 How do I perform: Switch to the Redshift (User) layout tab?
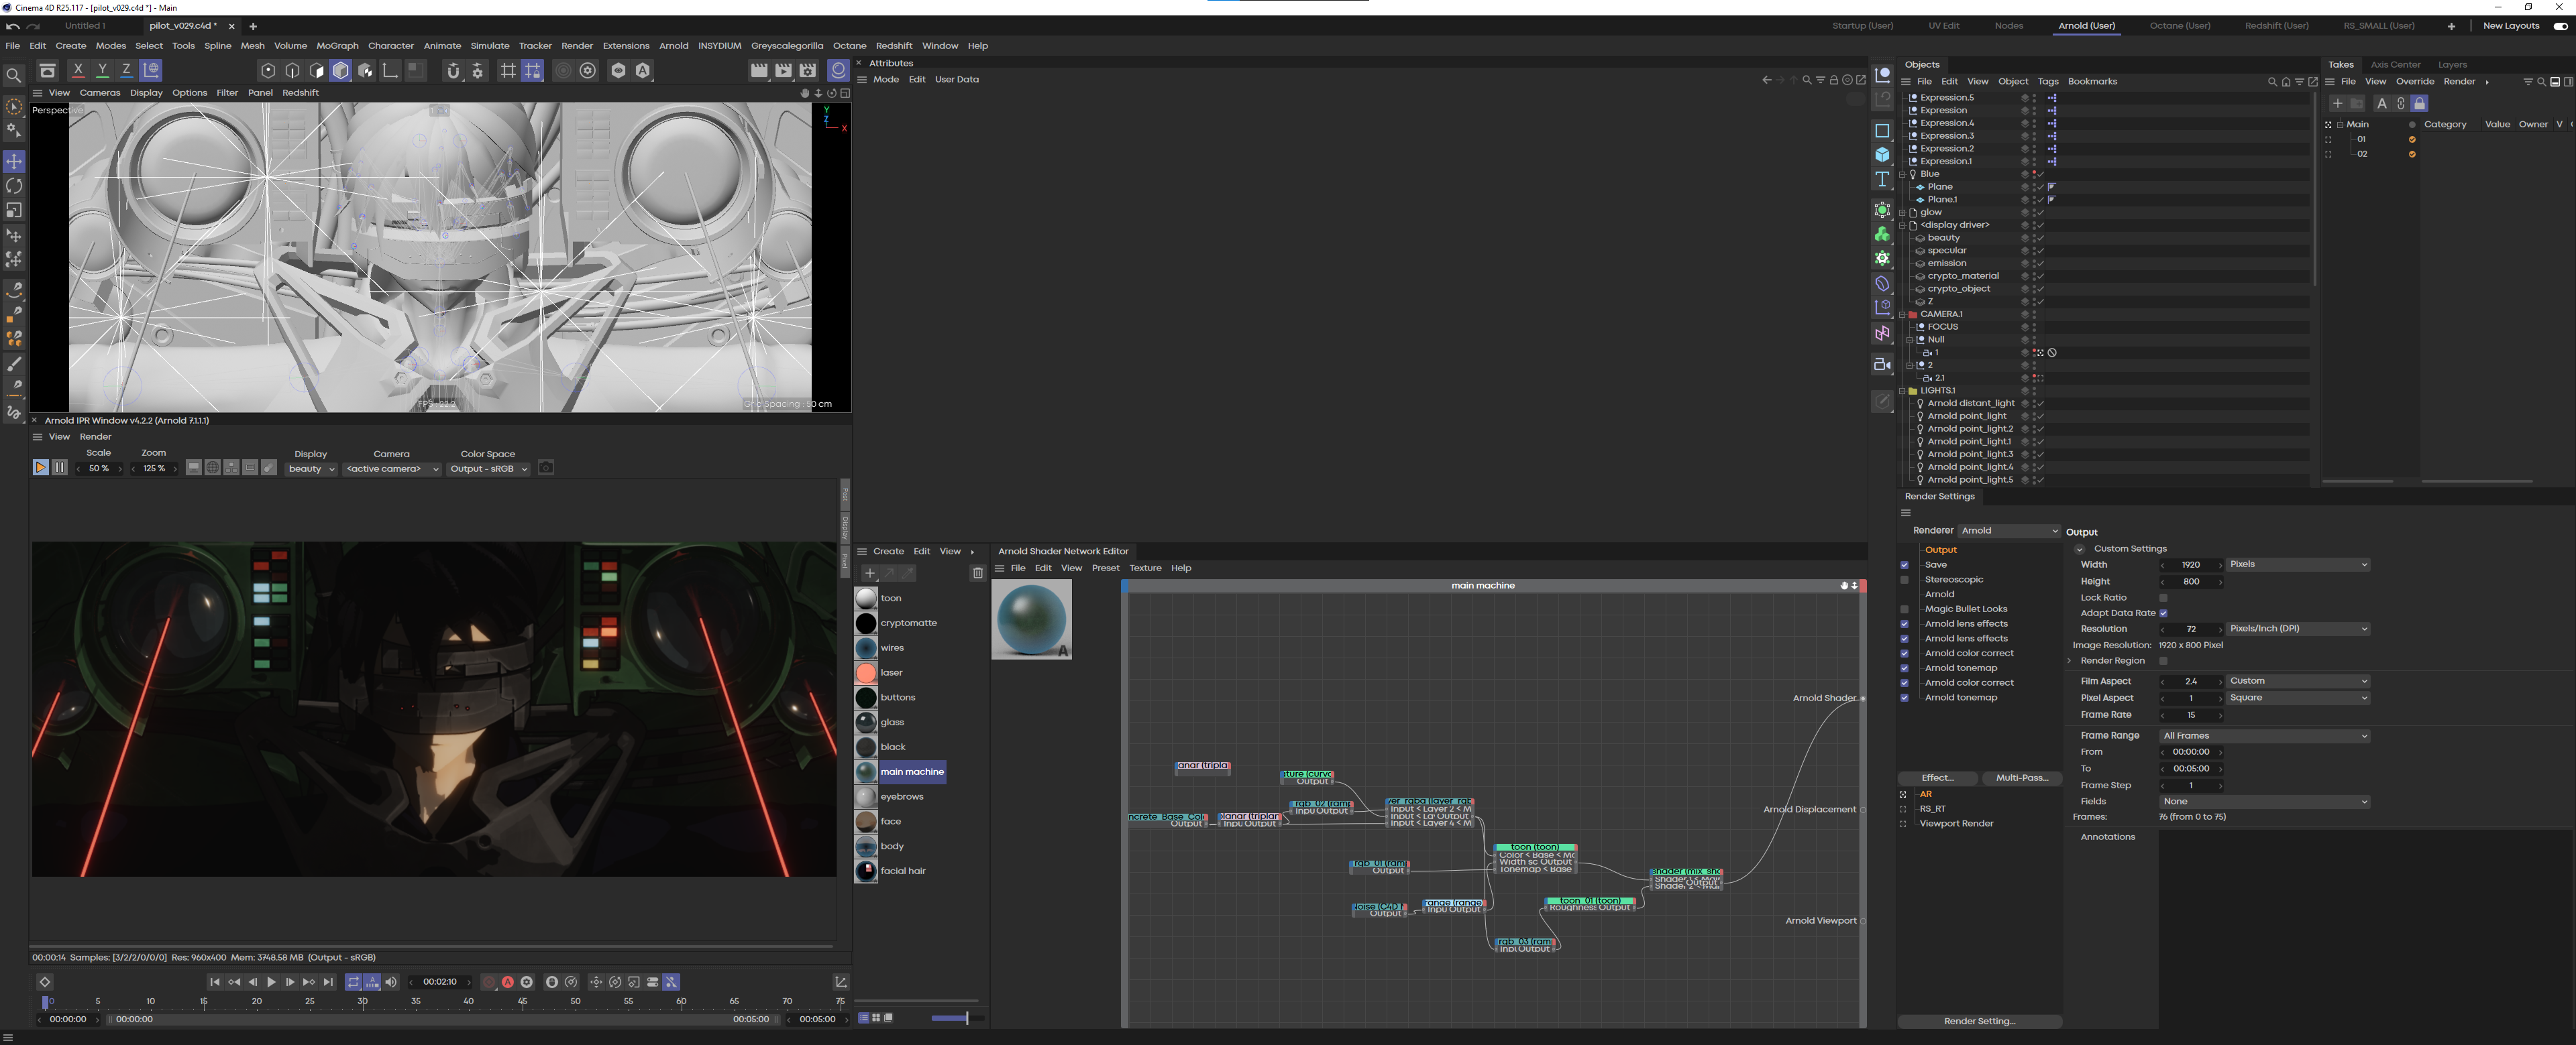click(2276, 26)
